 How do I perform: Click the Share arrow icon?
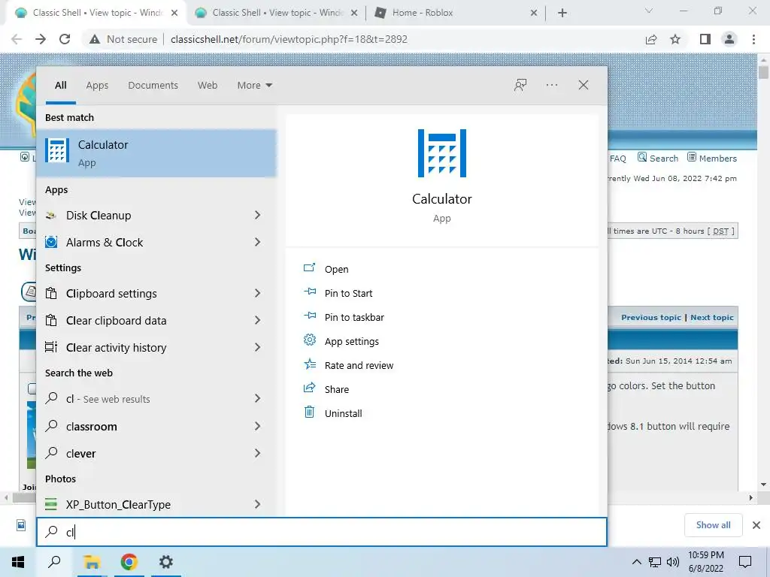click(x=309, y=388)
